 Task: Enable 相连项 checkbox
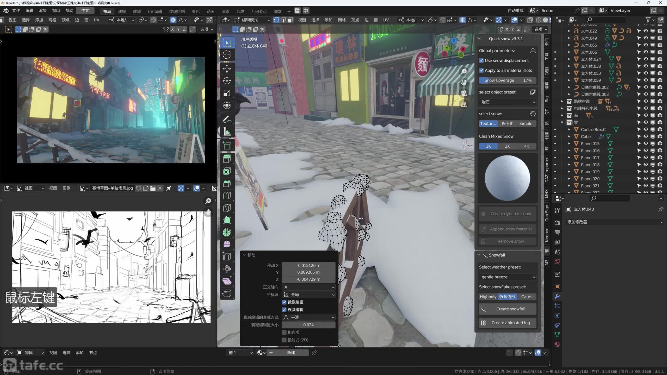(x=284, y=332)
